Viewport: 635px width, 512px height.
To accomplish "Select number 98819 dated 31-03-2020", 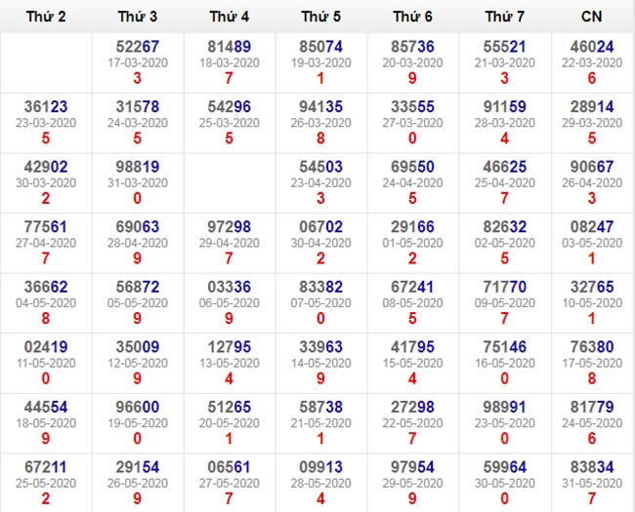I will tap(138, 167).
